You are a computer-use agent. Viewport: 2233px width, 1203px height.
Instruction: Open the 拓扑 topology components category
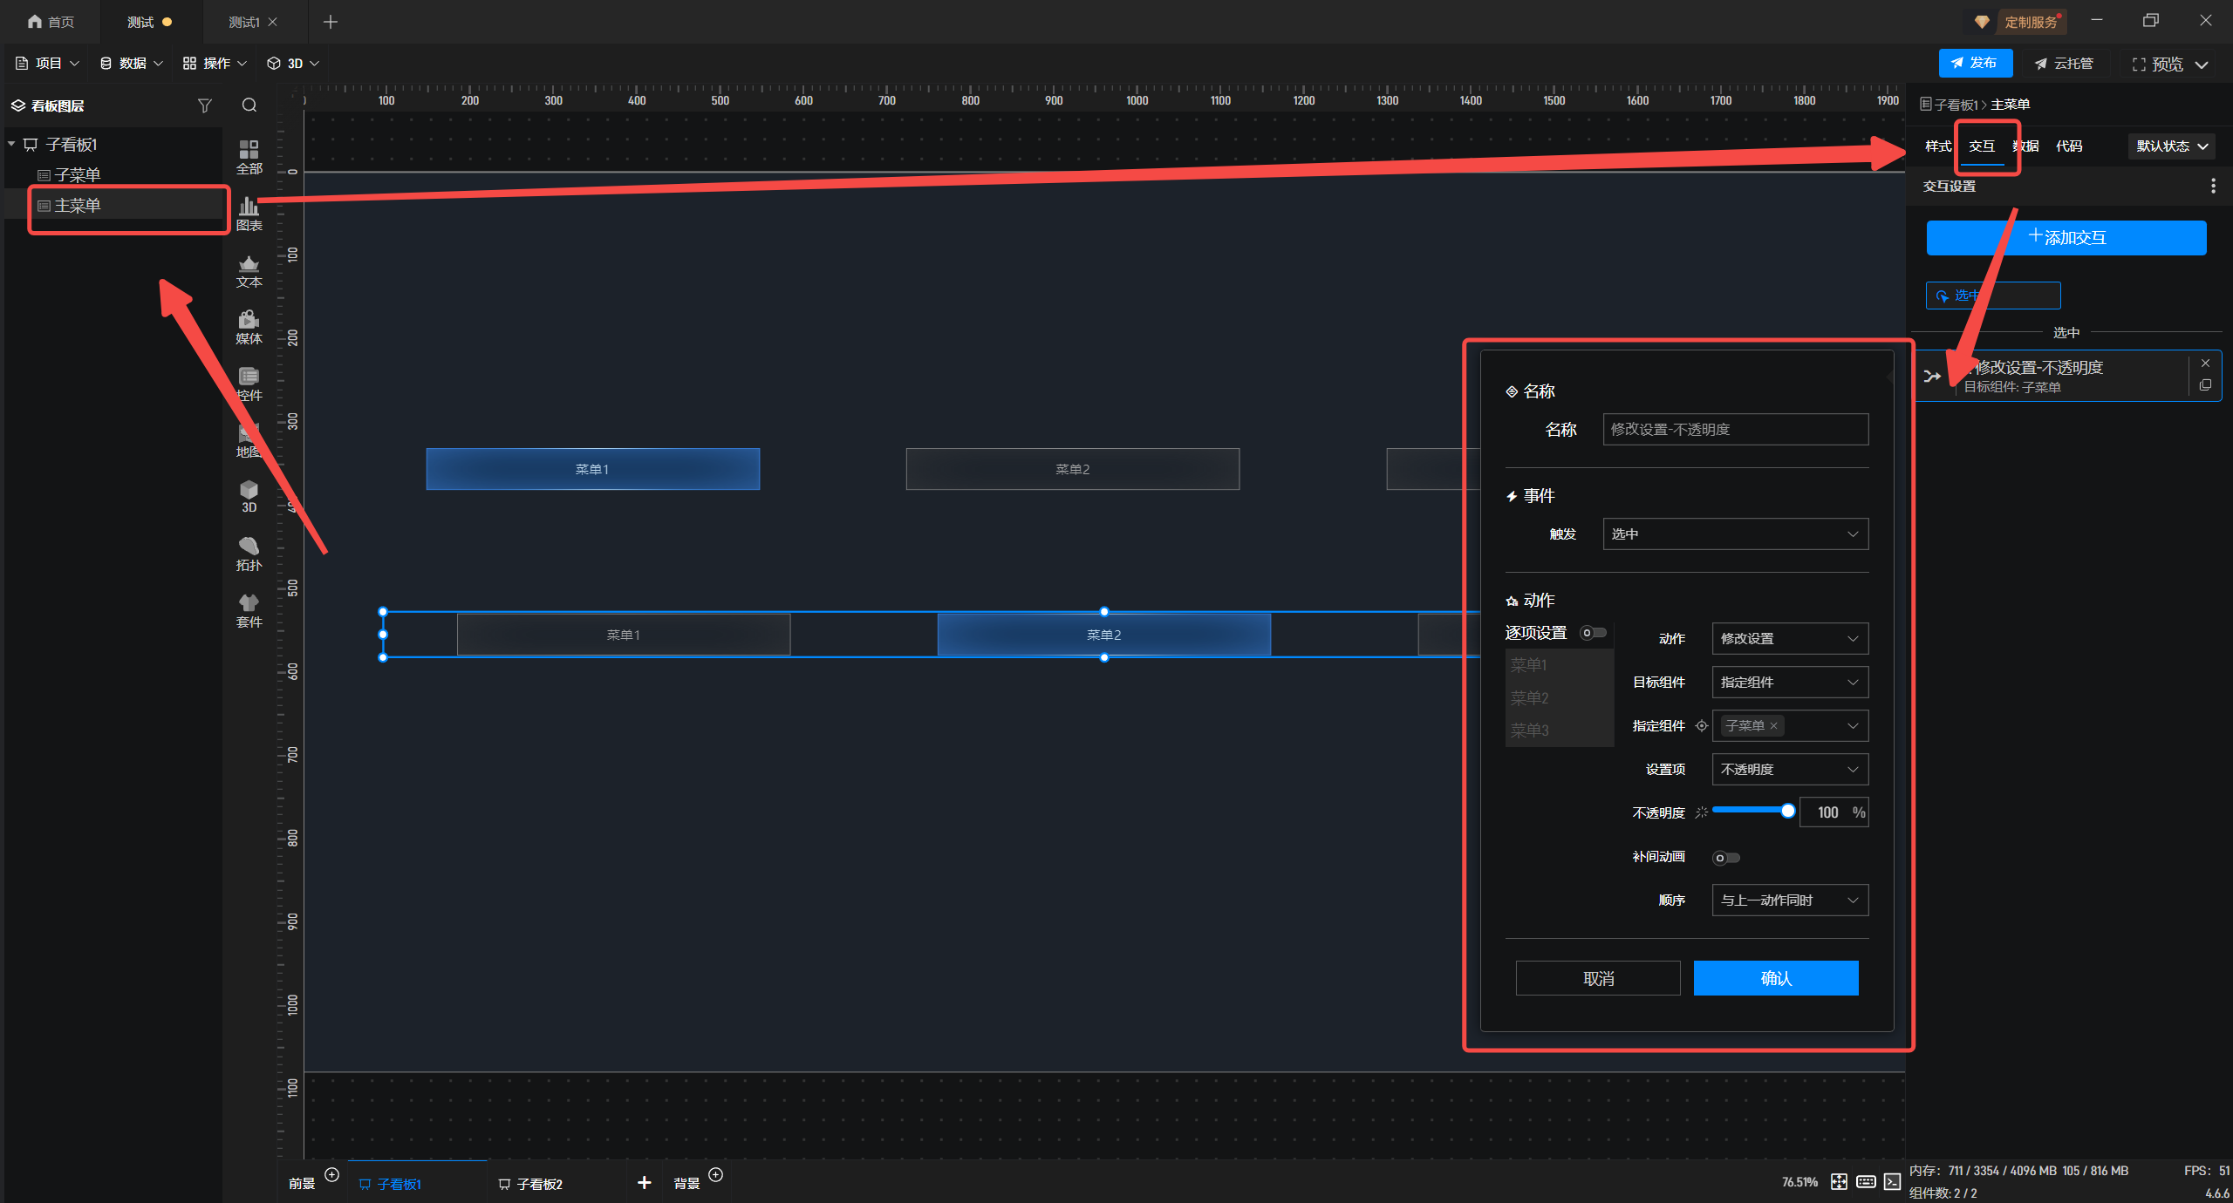pos(249,553)
